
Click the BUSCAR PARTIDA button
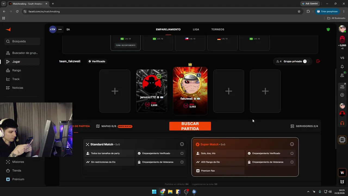[x=190, y=126]
